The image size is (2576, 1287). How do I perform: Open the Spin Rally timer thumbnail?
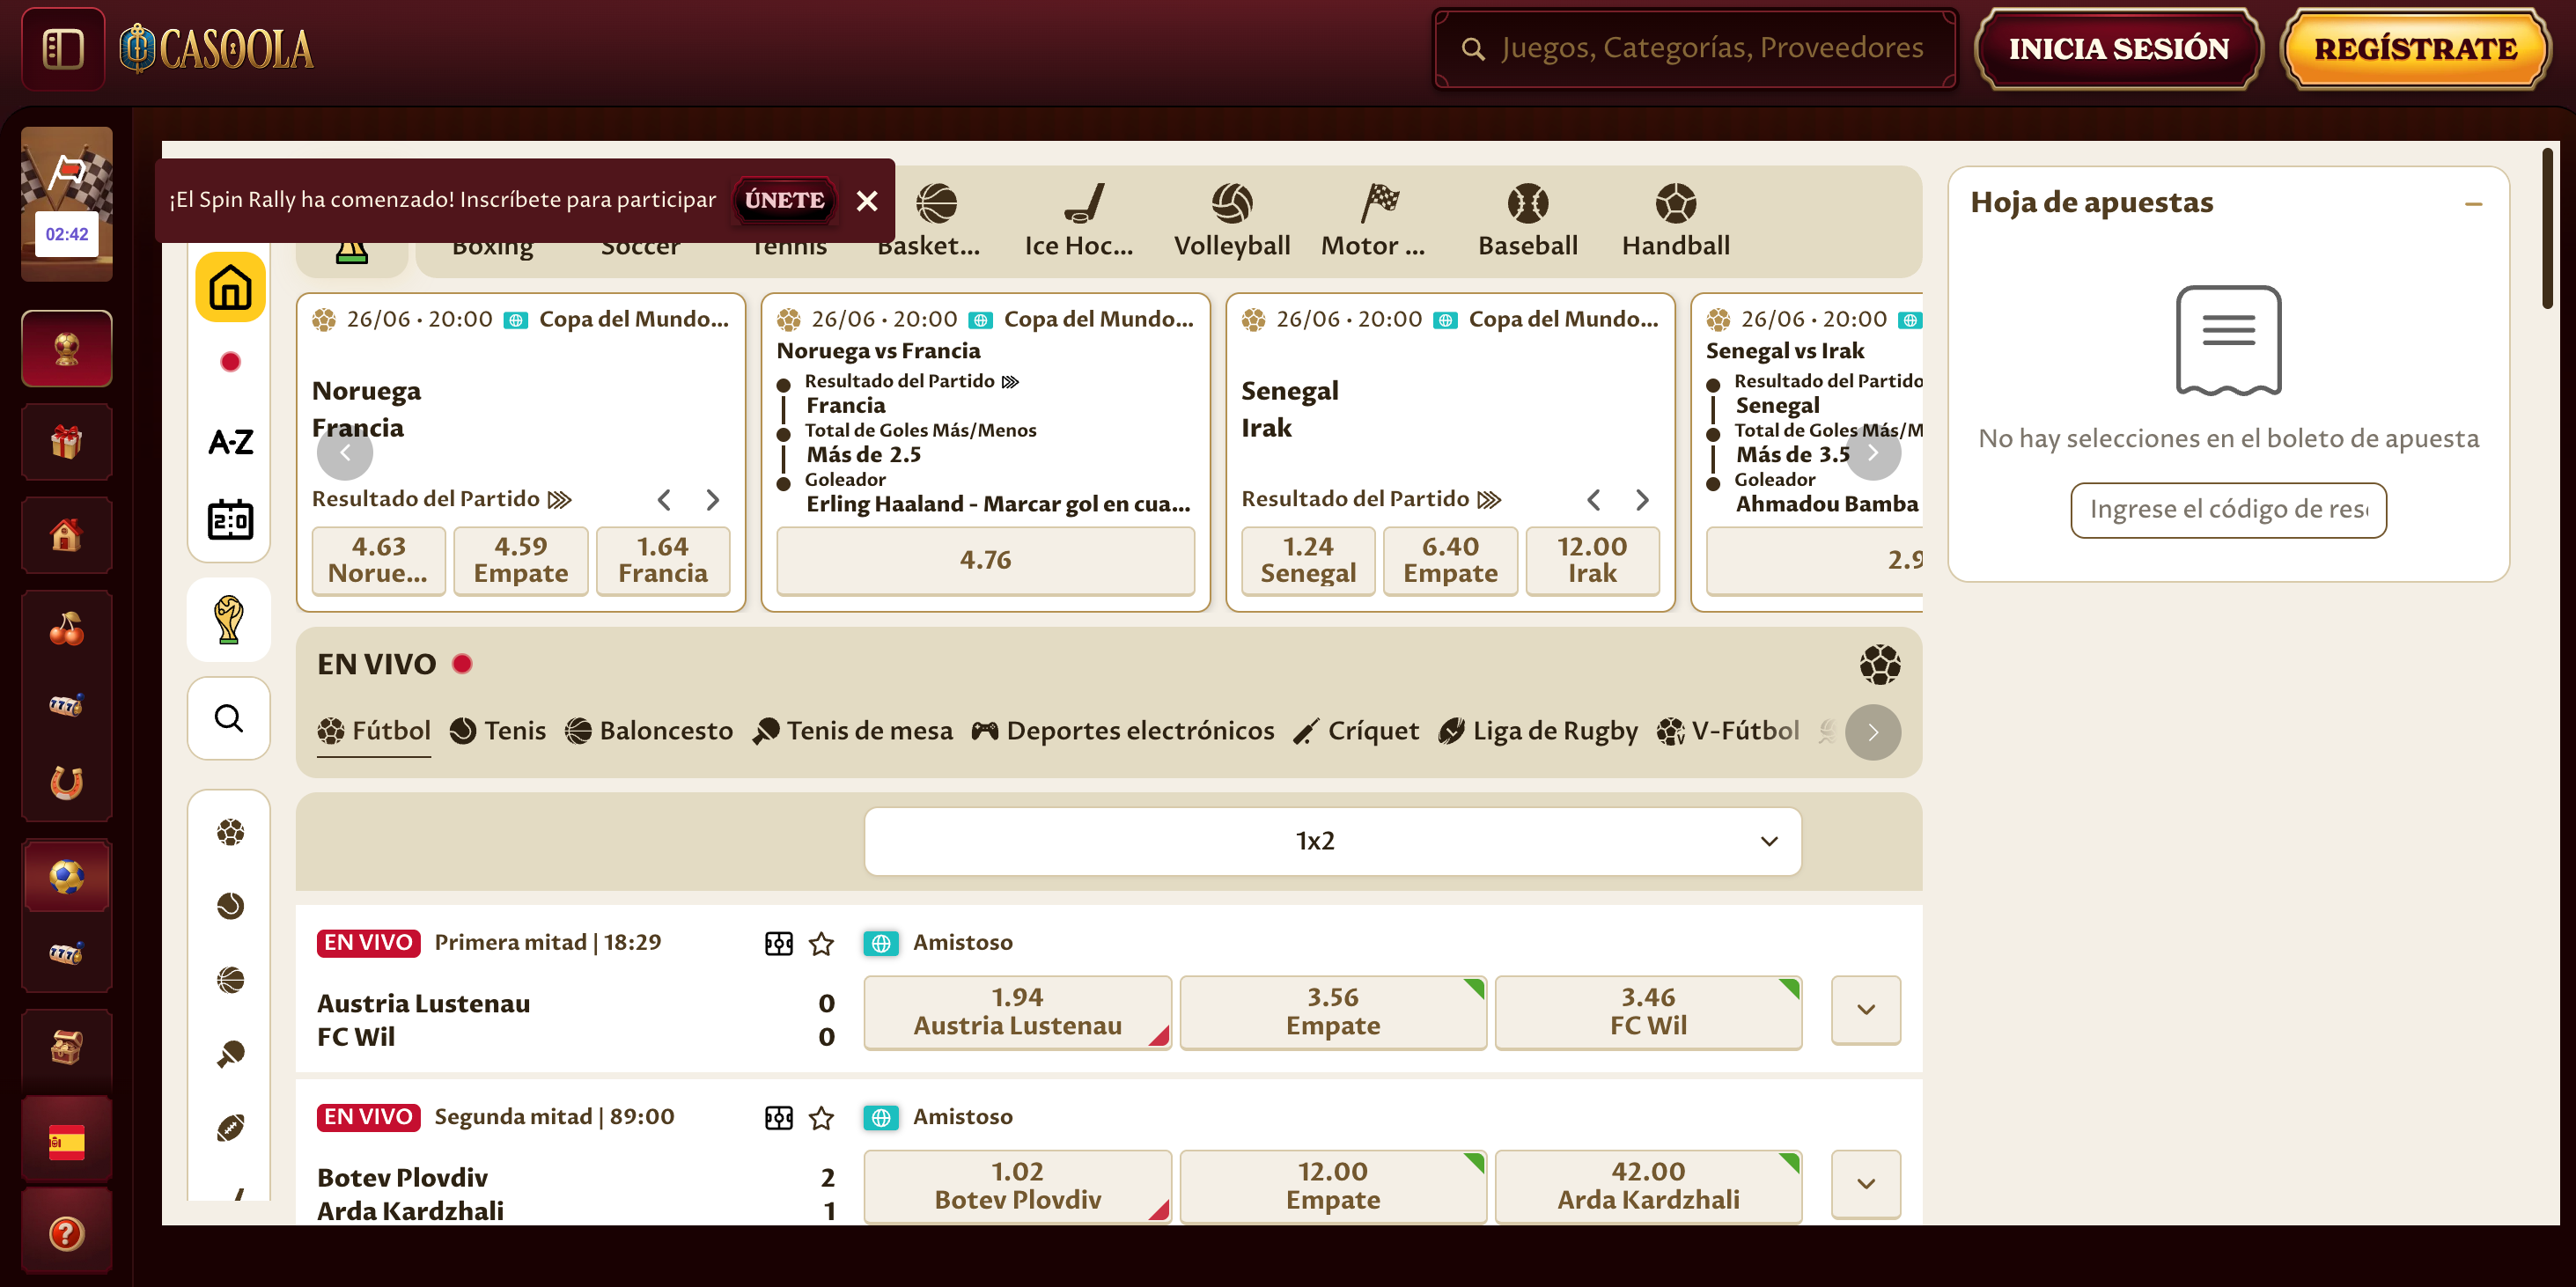click(x=67, y=203)
